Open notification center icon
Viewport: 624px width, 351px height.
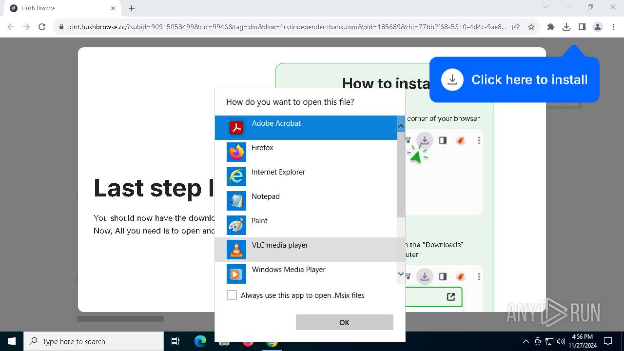click(608, 341)
